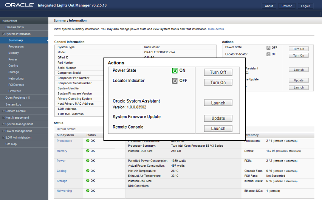
Task: Click the Networking OK status checkmark icon
Action: [x=88, y=190]
